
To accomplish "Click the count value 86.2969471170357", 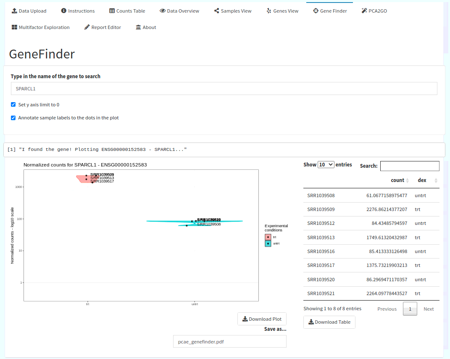I will point(387,280).
